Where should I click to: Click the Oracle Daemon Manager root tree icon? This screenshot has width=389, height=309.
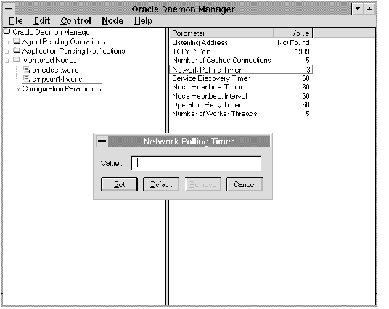click(x=7, y=31)
